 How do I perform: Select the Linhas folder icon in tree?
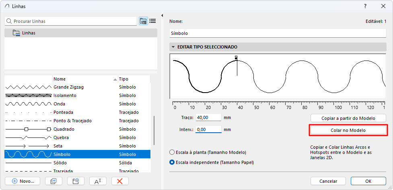pos(16,33)
